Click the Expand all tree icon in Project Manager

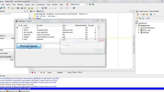pyautogui.click(x=140, y=18)
